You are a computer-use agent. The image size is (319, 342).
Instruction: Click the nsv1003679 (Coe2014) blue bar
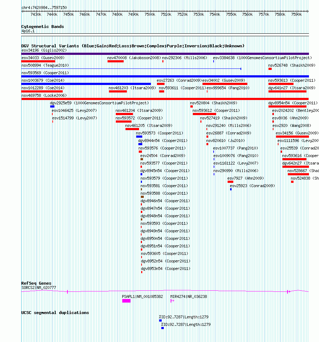pos(86,84)
